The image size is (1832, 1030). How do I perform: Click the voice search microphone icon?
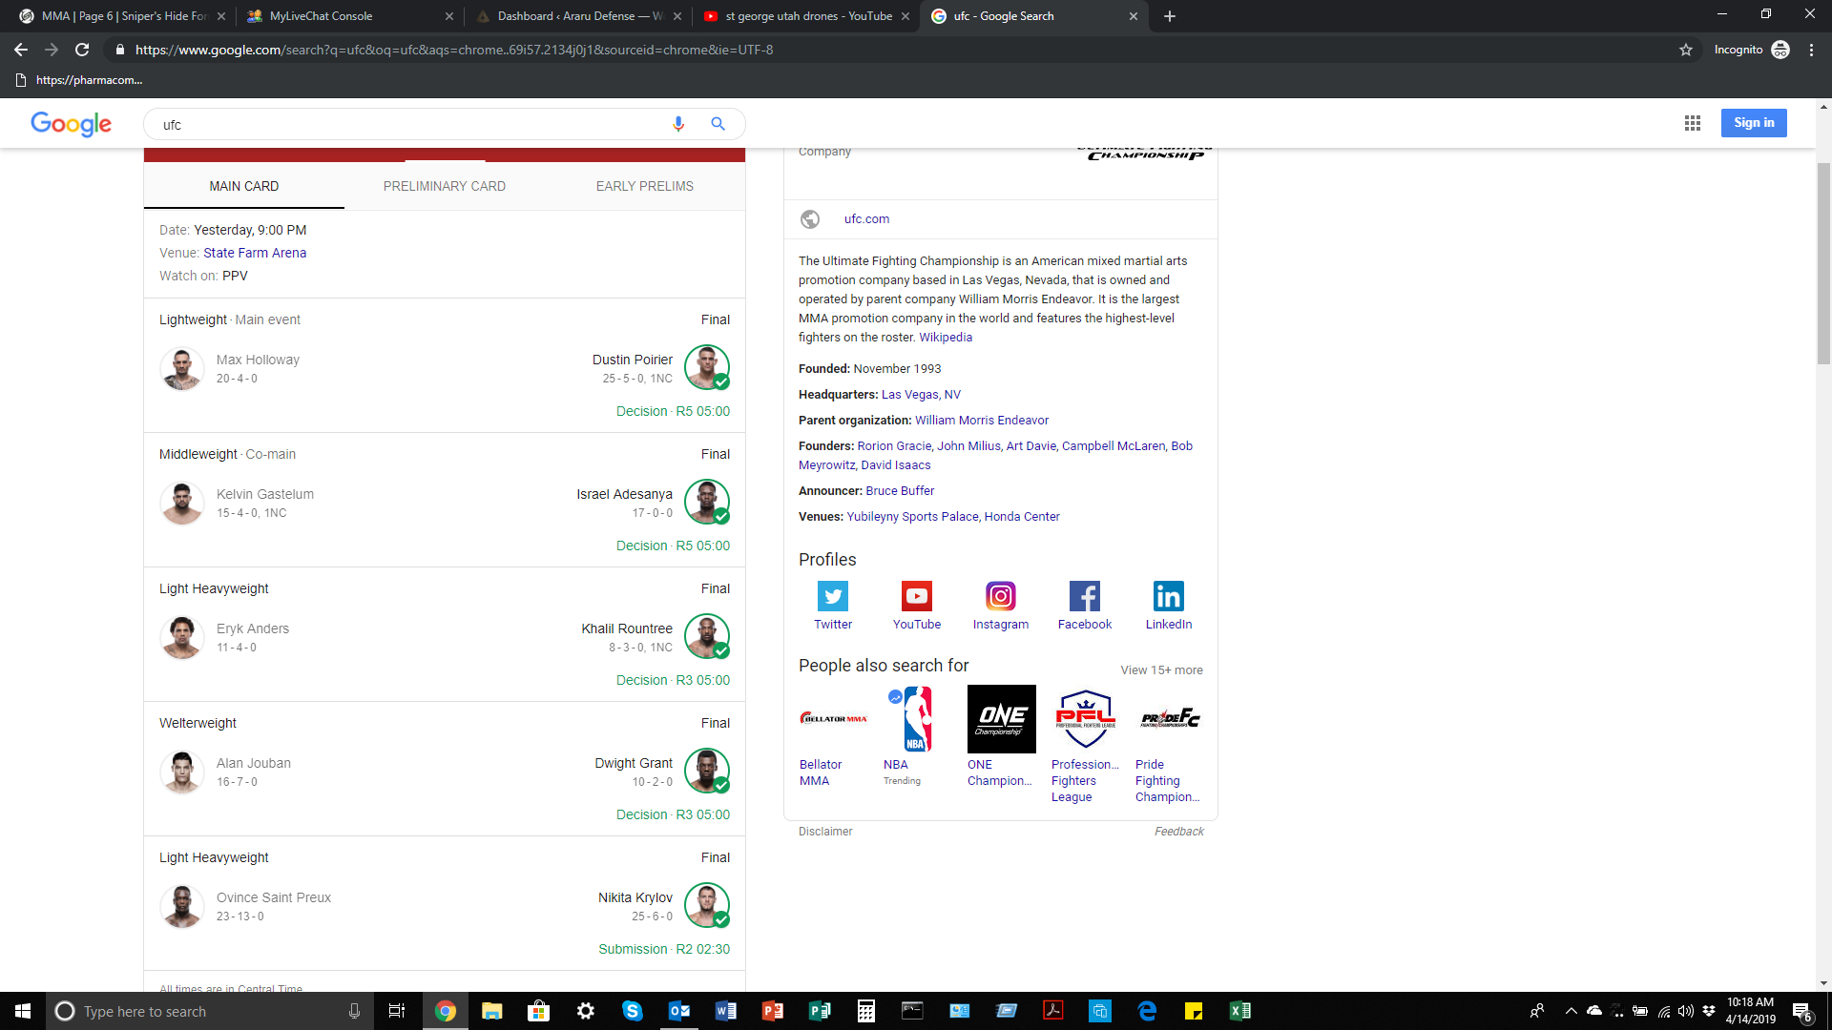(x=678, y=124)
